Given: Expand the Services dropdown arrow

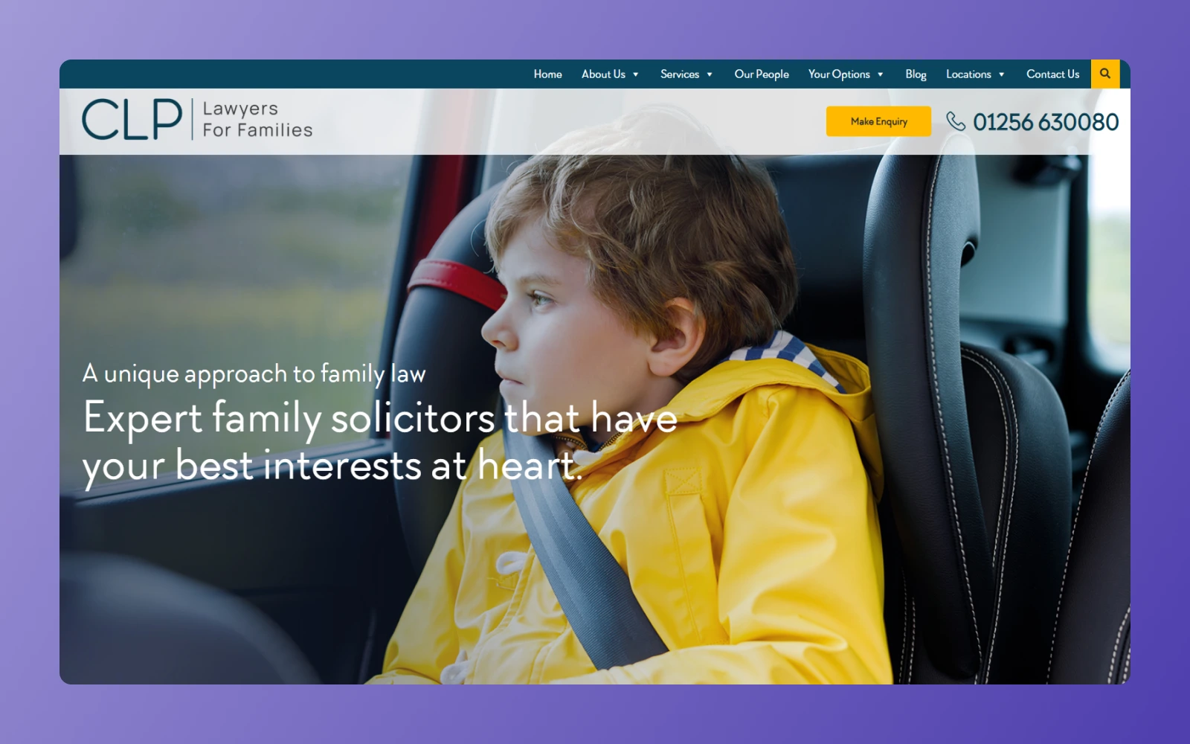Looking at the screenshot, I should pos(710,74).
